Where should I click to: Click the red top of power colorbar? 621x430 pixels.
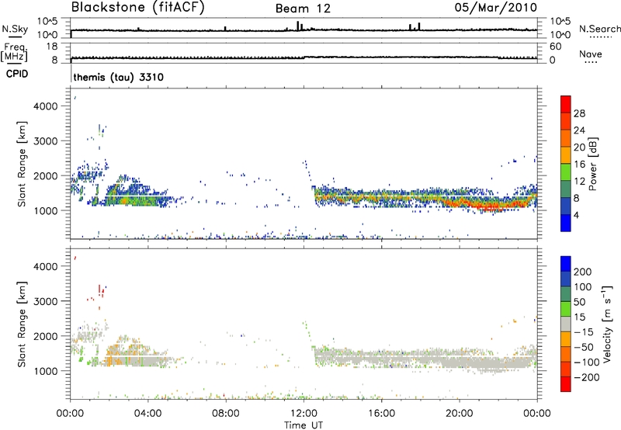pos(566,104)
